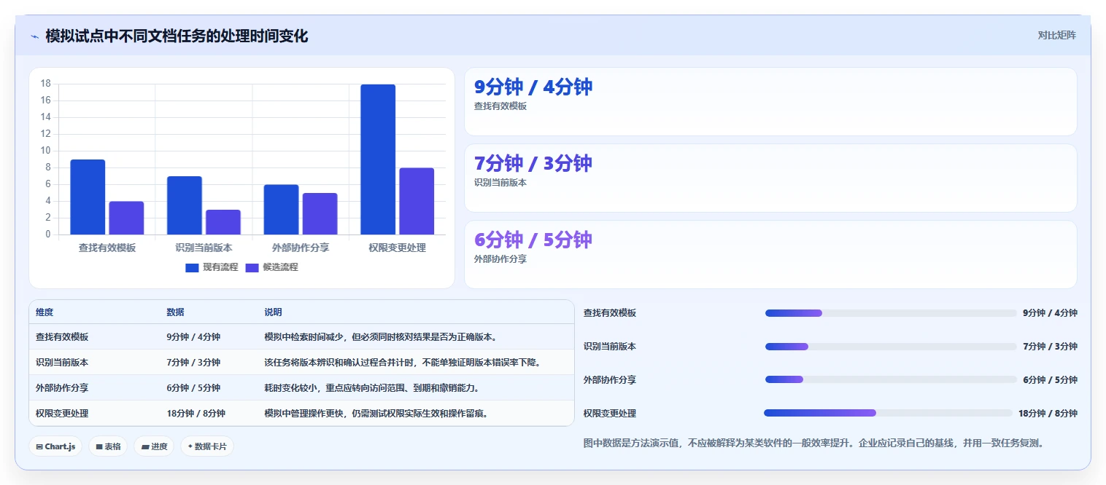
Task: Click the 识别当前版本 progress bar
Action: 891,347
